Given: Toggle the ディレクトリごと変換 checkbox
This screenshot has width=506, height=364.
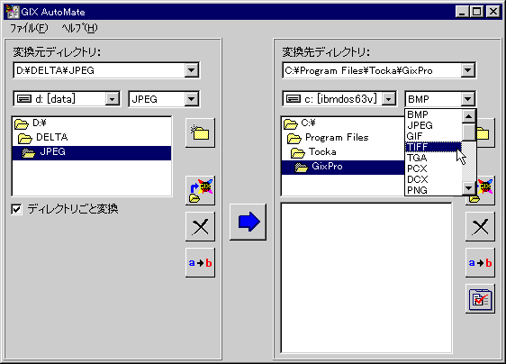Looking at the screenshot, I should [16, 209].
